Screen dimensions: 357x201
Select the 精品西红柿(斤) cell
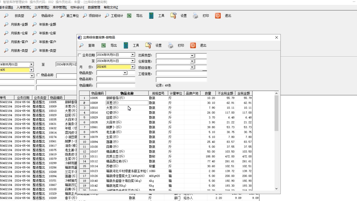click(x=127, y=161)
